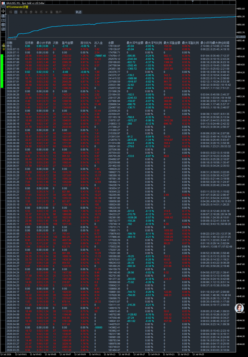Click the 持仓 row label
The image size is (248, 357).
pyautogui.click(x=9, y=46)
